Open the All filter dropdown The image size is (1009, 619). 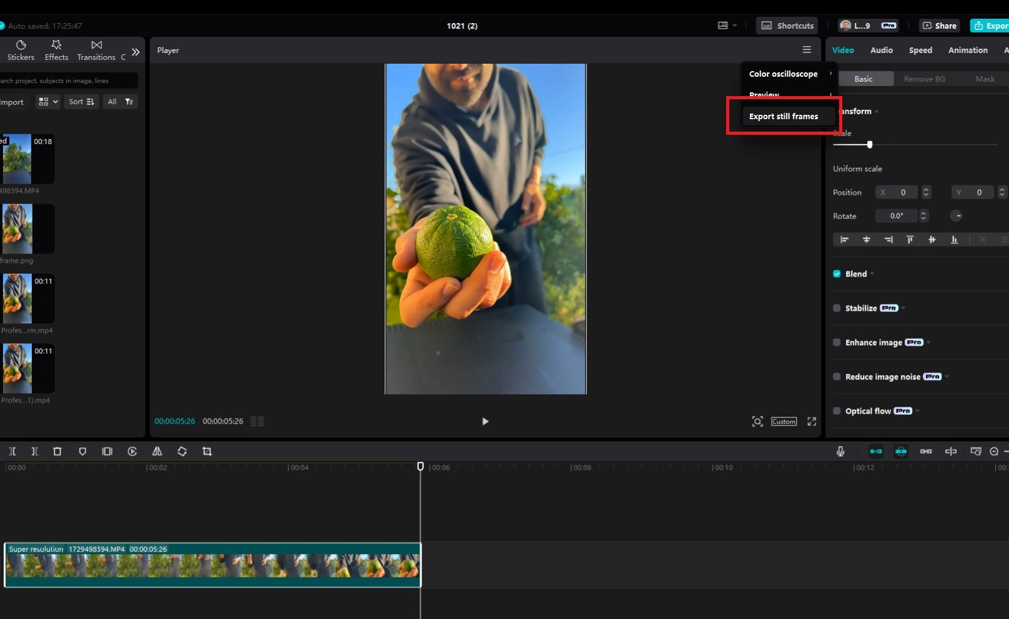tap(120, 102)
